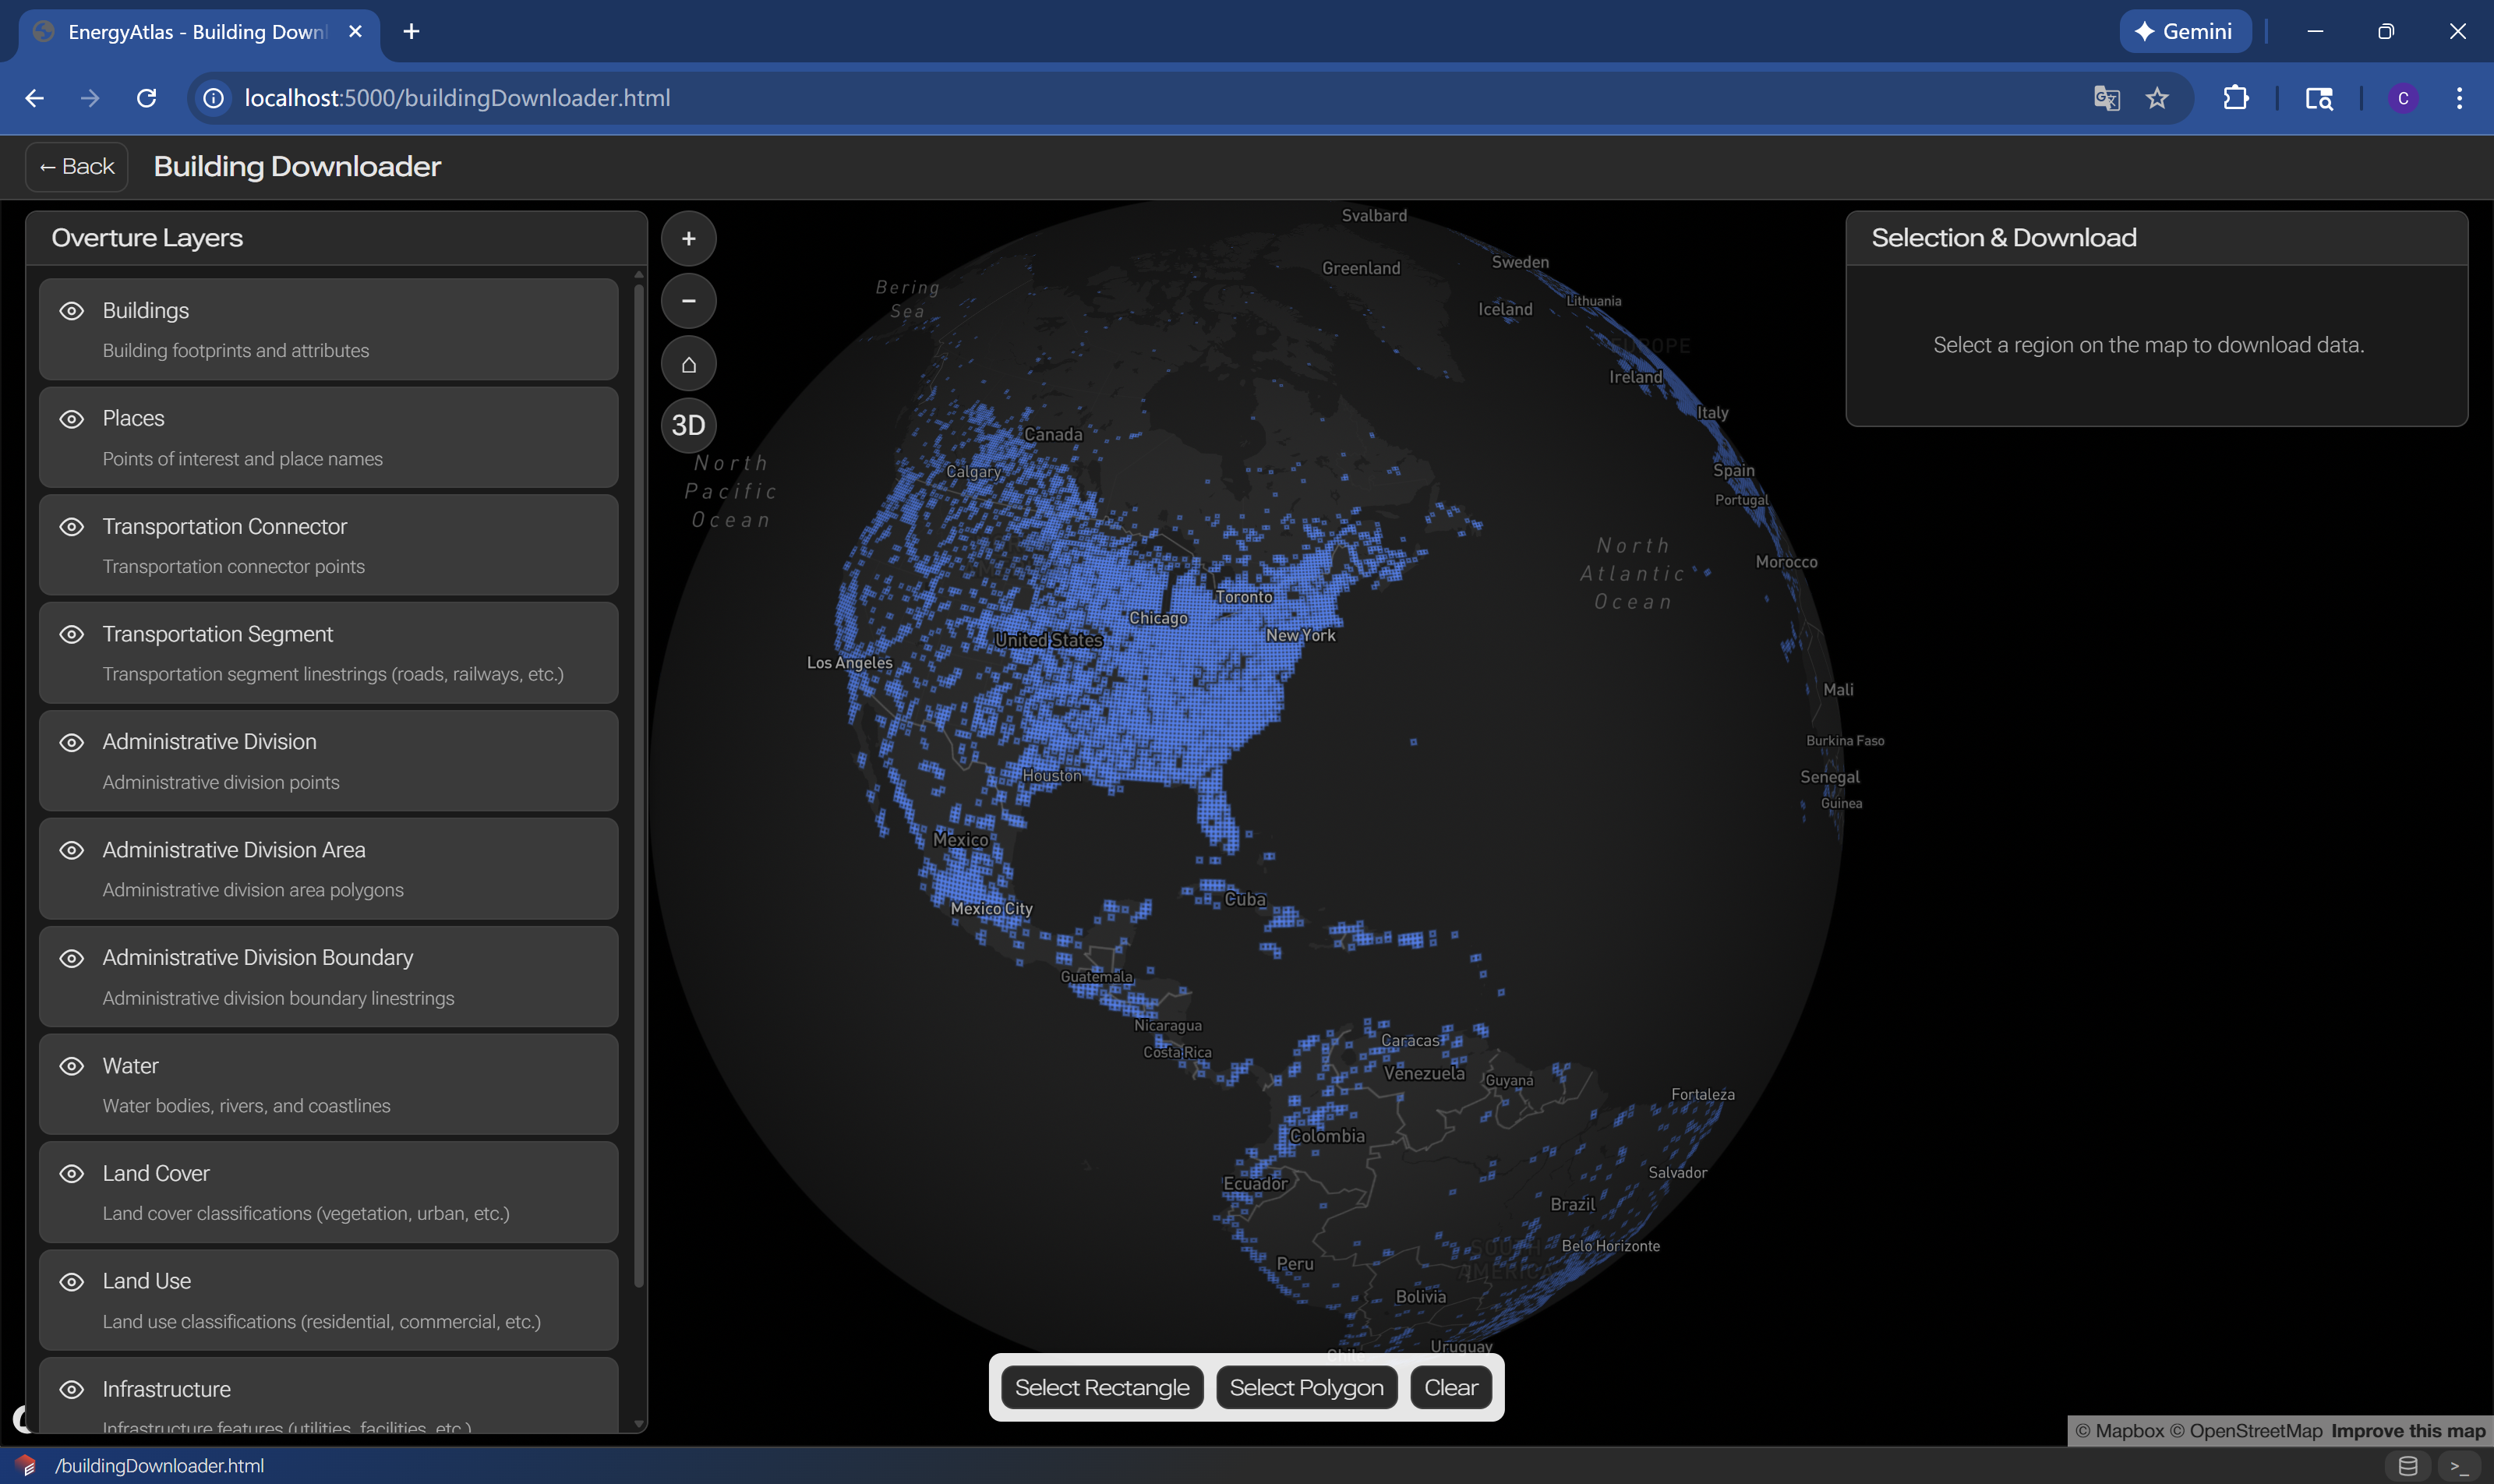Open site information from the address bar

click(213, 97)
